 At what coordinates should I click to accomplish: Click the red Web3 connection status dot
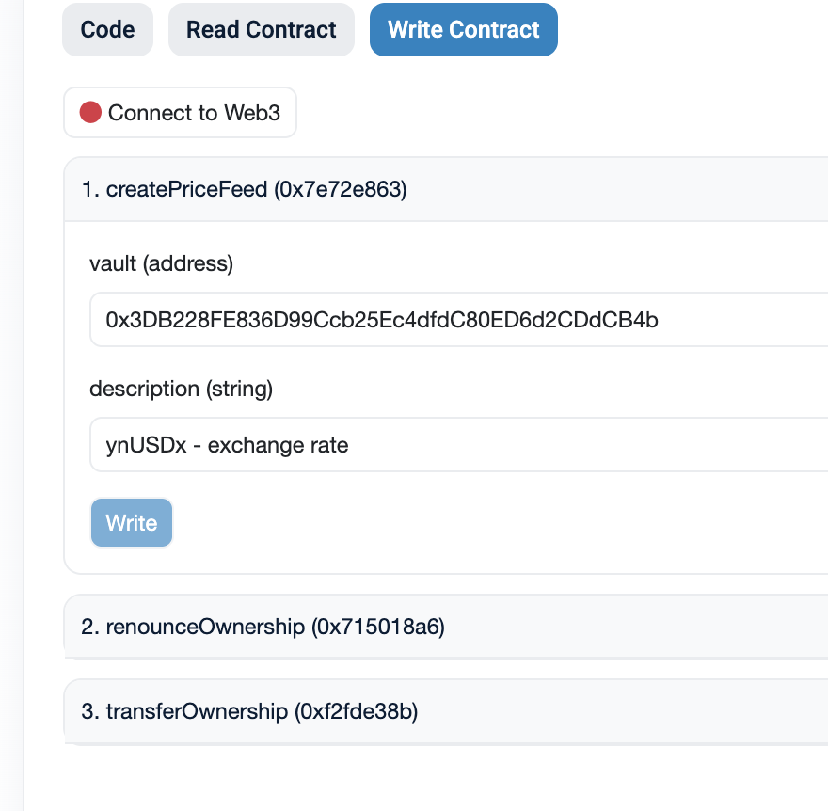coord(90,113)
